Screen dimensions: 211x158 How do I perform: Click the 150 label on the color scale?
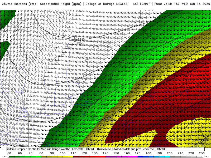coord(116,153)
